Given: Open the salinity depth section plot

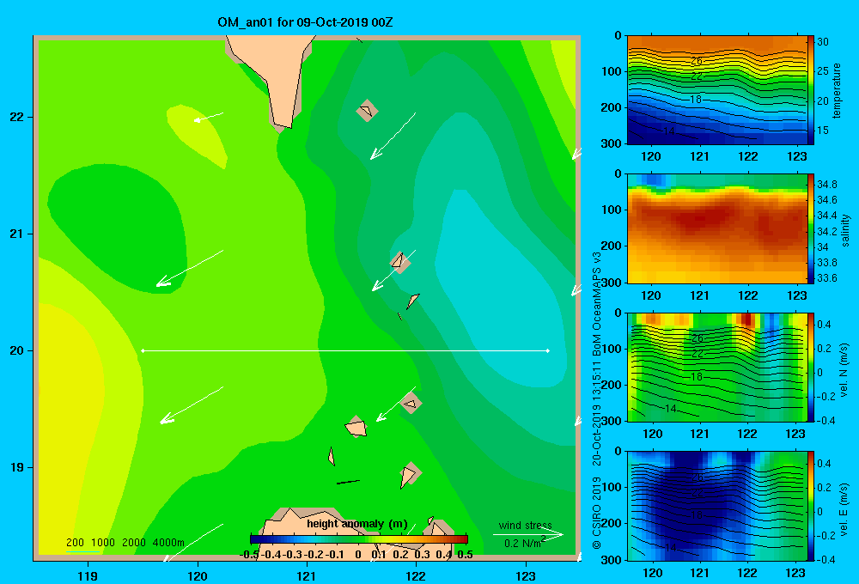Looking at the screenshot, I should [716, 228].
